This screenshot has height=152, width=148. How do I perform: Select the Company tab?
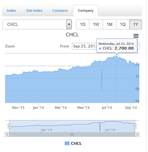click(86, 11)
